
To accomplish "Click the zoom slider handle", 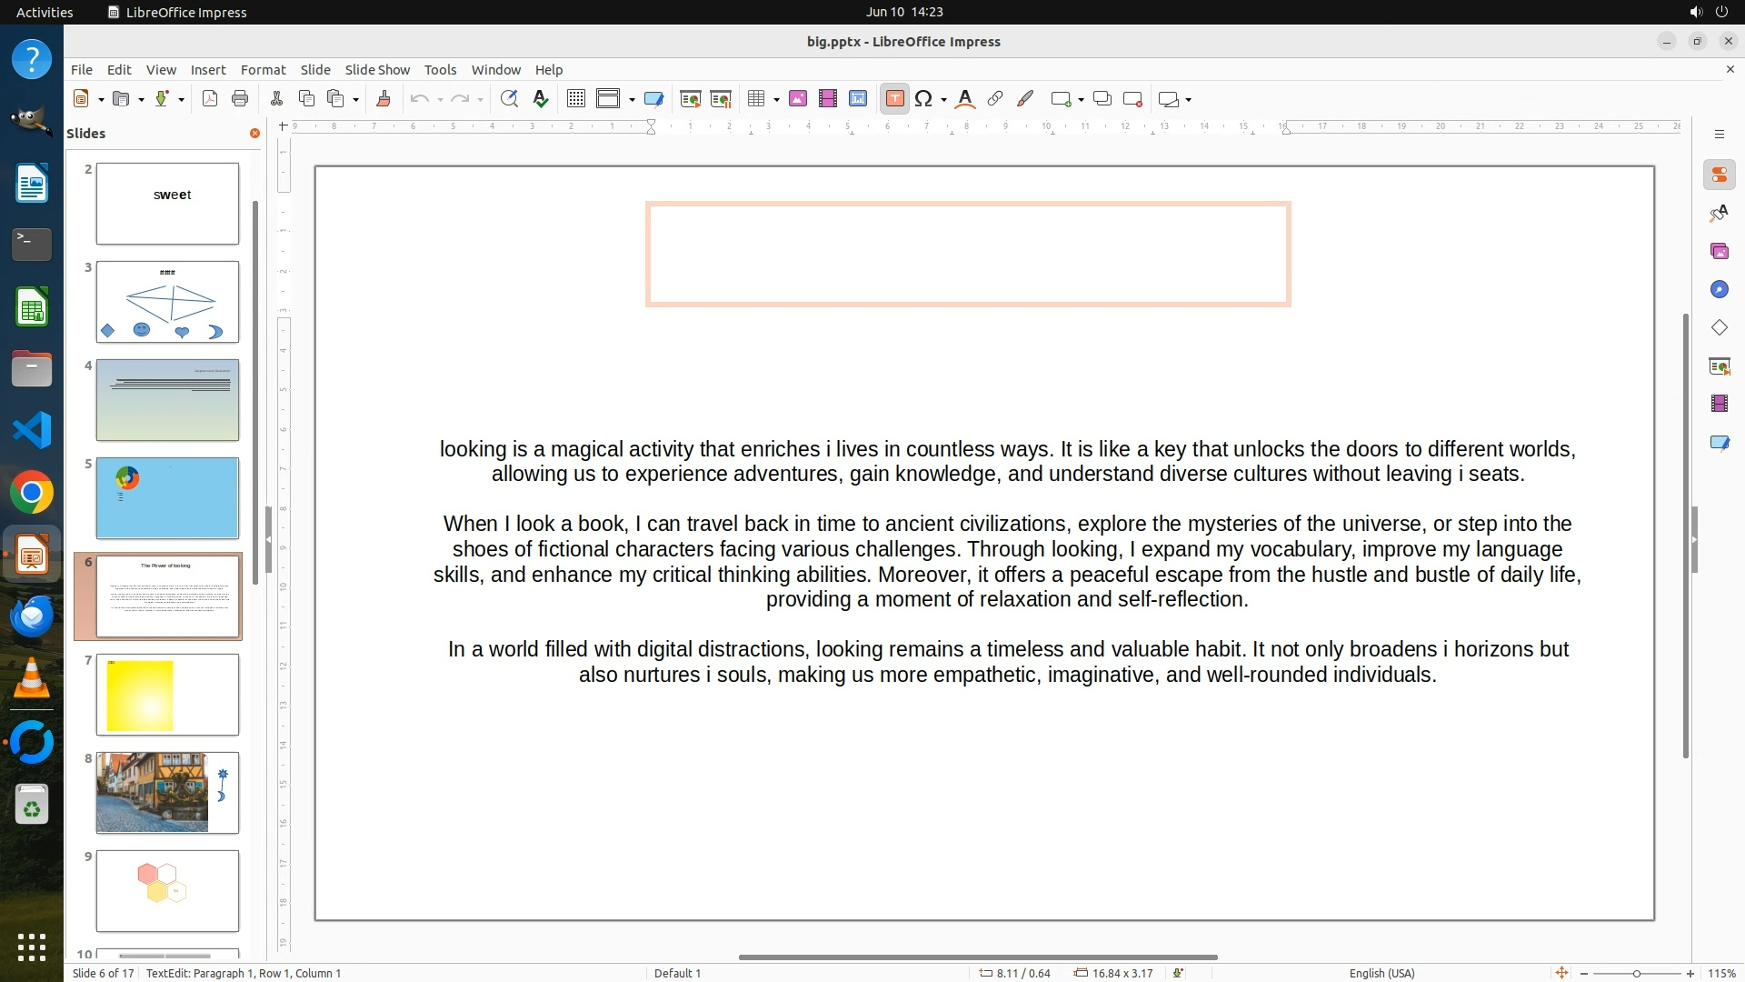I will [x=1637, y=973].
